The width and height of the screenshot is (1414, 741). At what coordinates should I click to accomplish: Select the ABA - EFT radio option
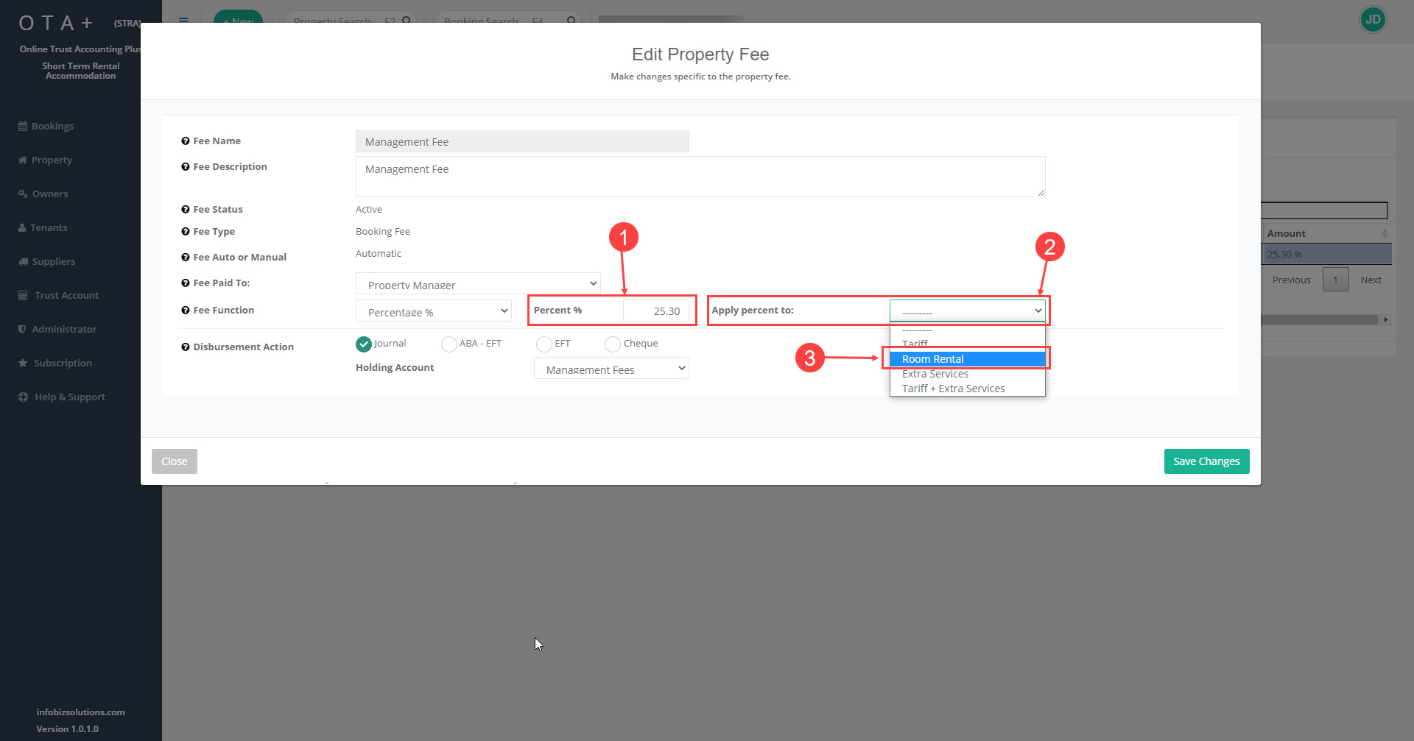coord(449,344)
